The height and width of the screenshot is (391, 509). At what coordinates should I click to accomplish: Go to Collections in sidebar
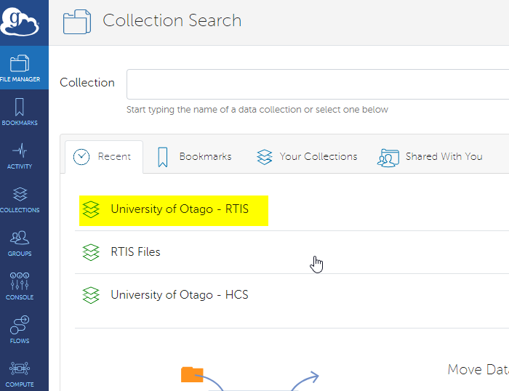click(x=20, y=199)
